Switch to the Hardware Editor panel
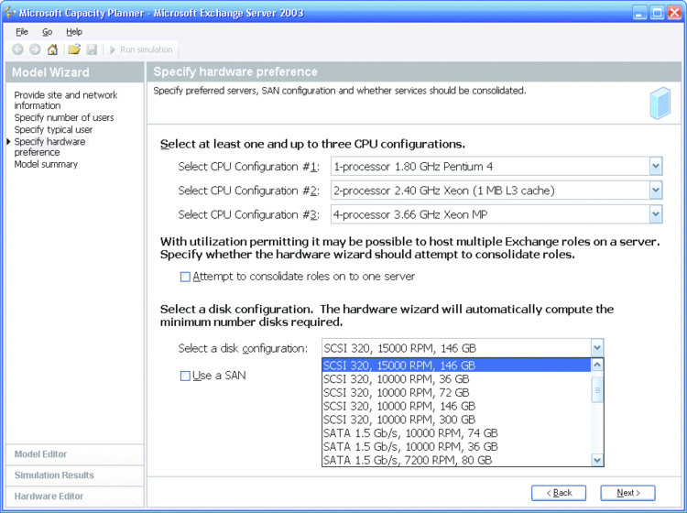The width and height of the screenshot is (687, 513). pyautogui.click(x=75, y=497)
